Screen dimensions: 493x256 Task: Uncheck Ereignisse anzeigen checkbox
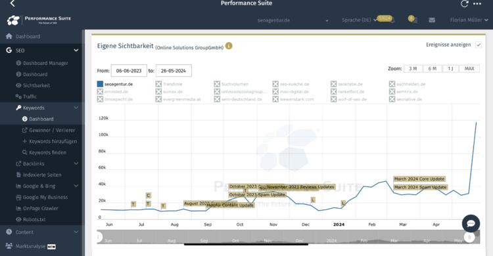click(x=479, y=45)
